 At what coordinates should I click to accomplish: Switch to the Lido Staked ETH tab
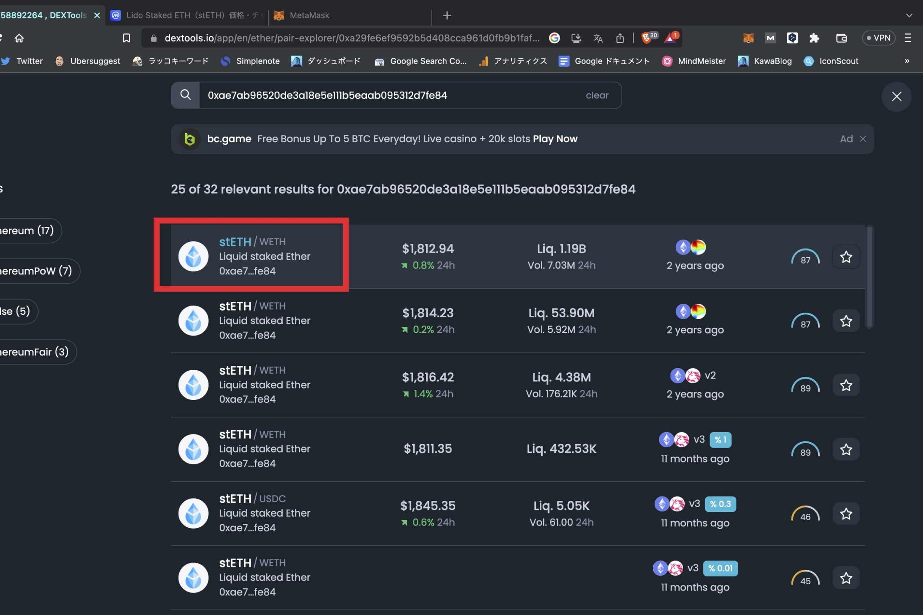point(184,15)
